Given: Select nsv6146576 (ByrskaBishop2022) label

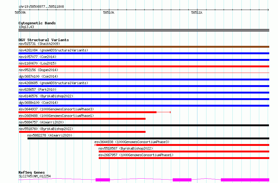Looking at the screenshot, I should pos(46,96).
